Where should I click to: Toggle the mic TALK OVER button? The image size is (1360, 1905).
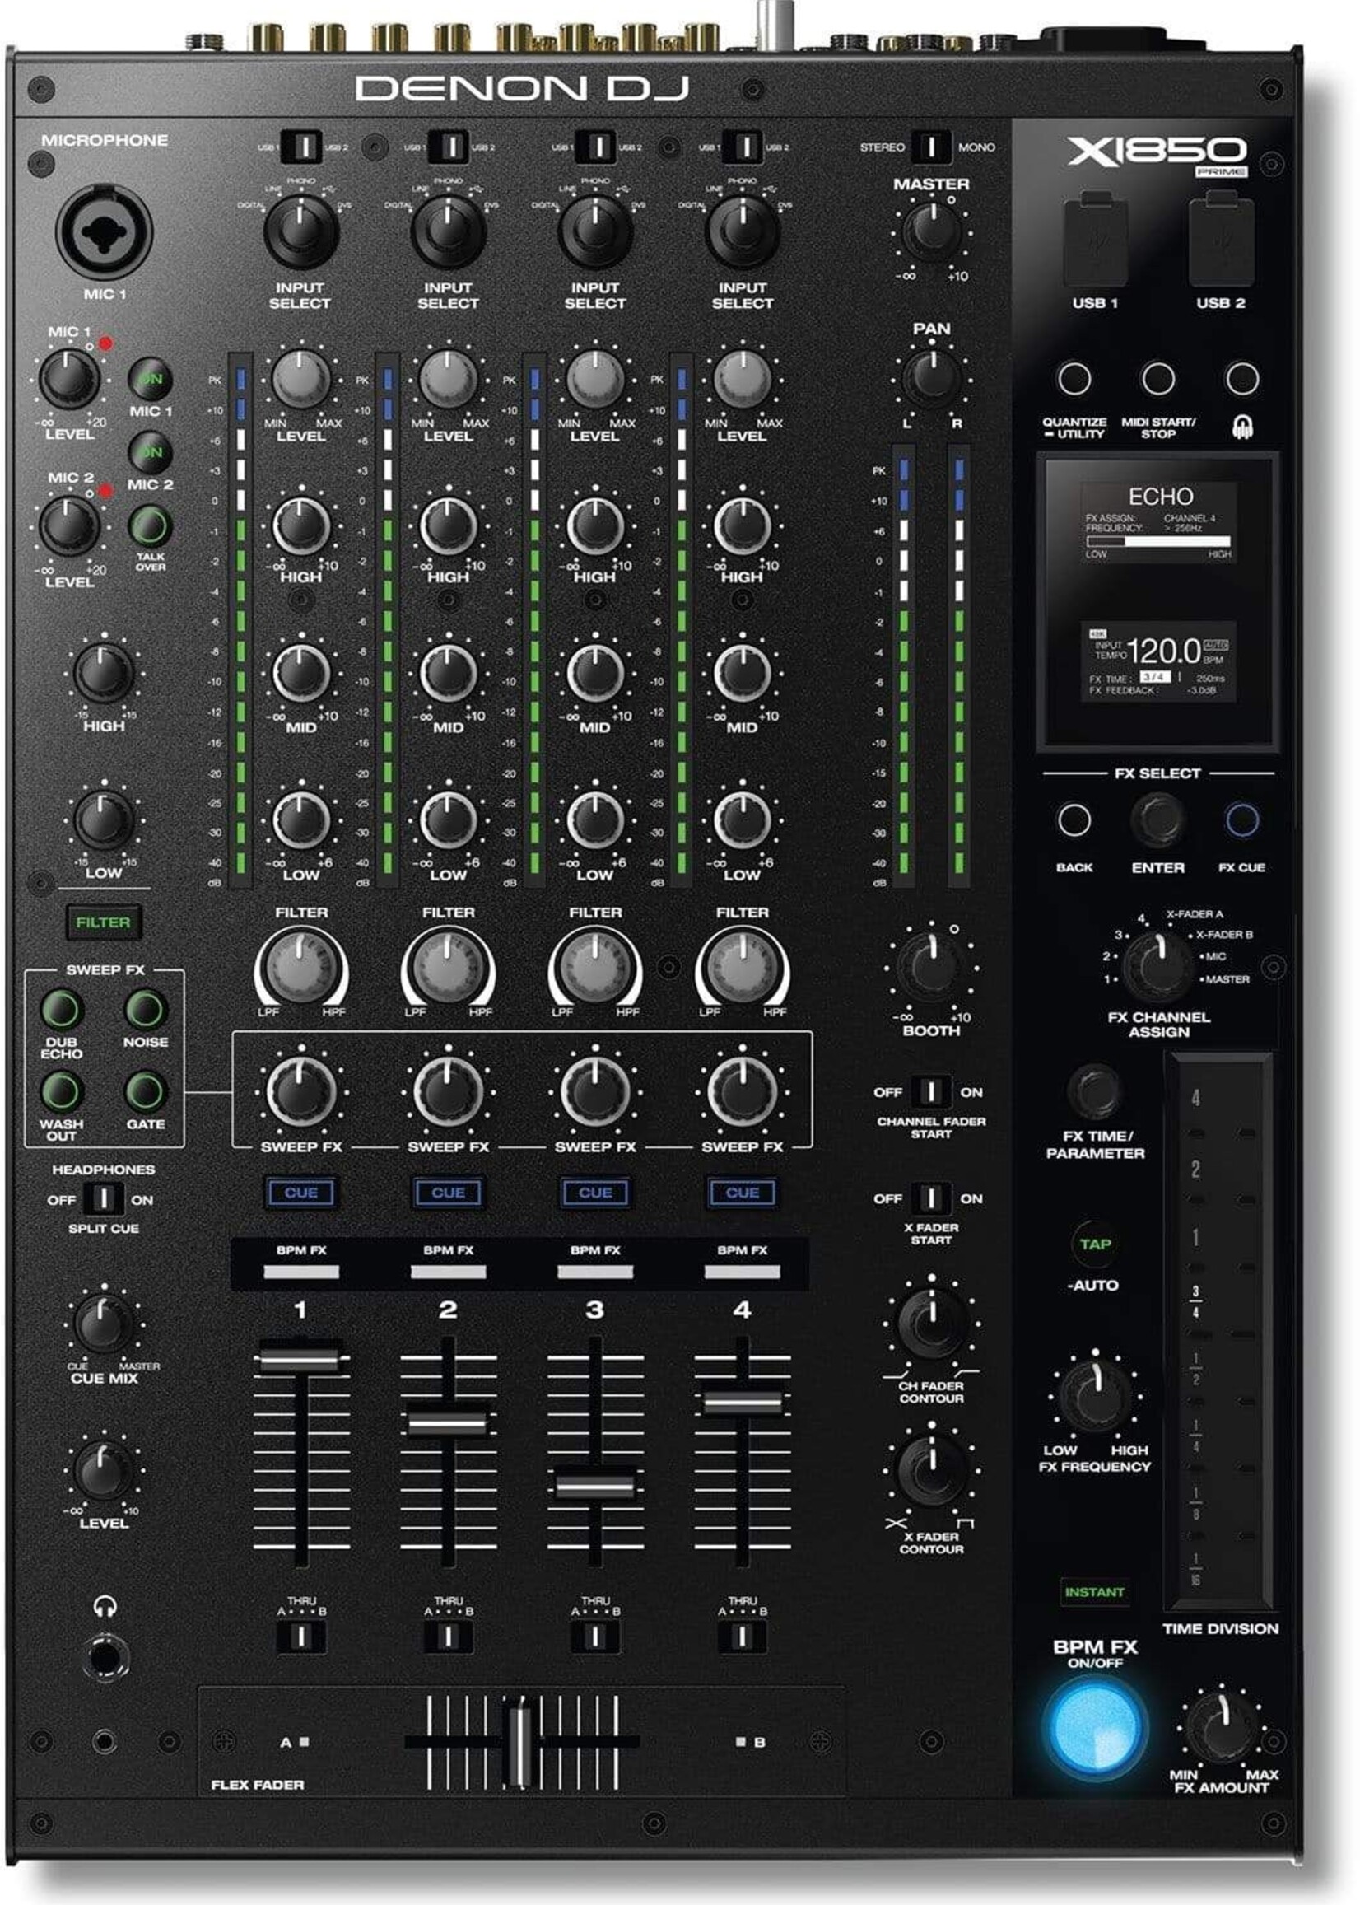(x=151, y=526)
